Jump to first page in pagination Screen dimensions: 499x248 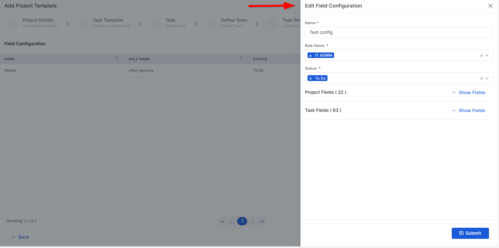[222, 221]
